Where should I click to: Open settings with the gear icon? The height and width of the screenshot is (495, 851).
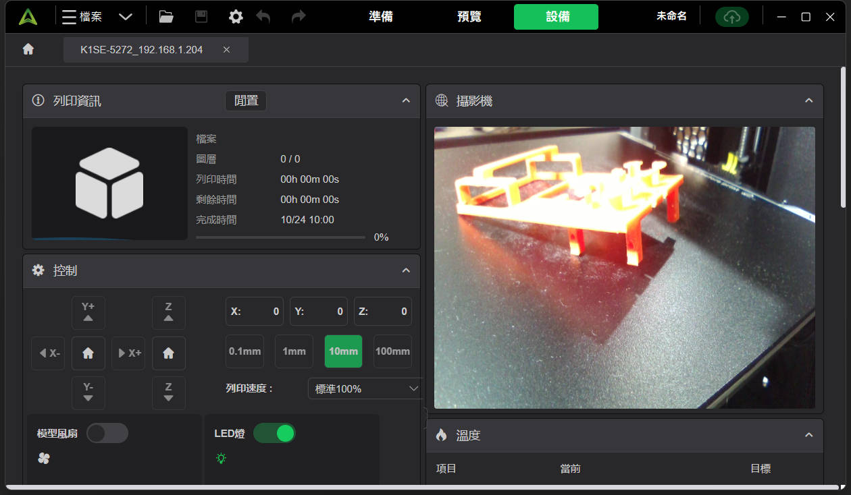236,17
